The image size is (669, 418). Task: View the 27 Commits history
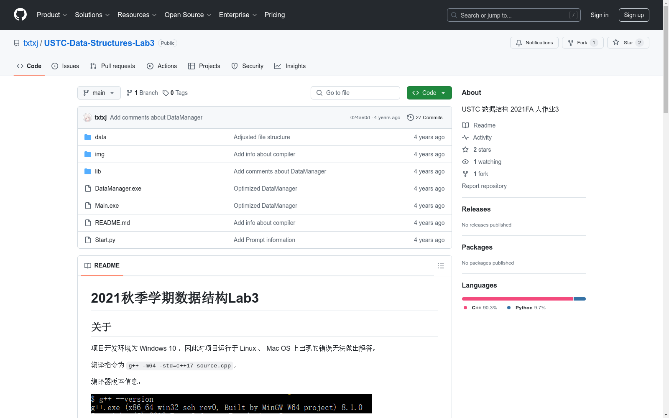tap(425, 117)
